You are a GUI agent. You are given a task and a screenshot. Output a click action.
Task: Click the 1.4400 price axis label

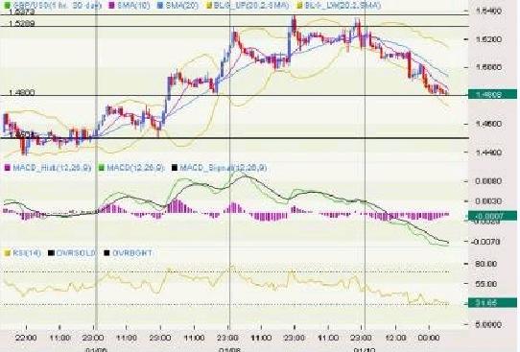[489, 153]
